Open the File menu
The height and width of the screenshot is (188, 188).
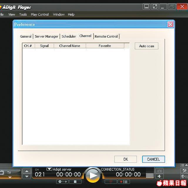(2, 14)
